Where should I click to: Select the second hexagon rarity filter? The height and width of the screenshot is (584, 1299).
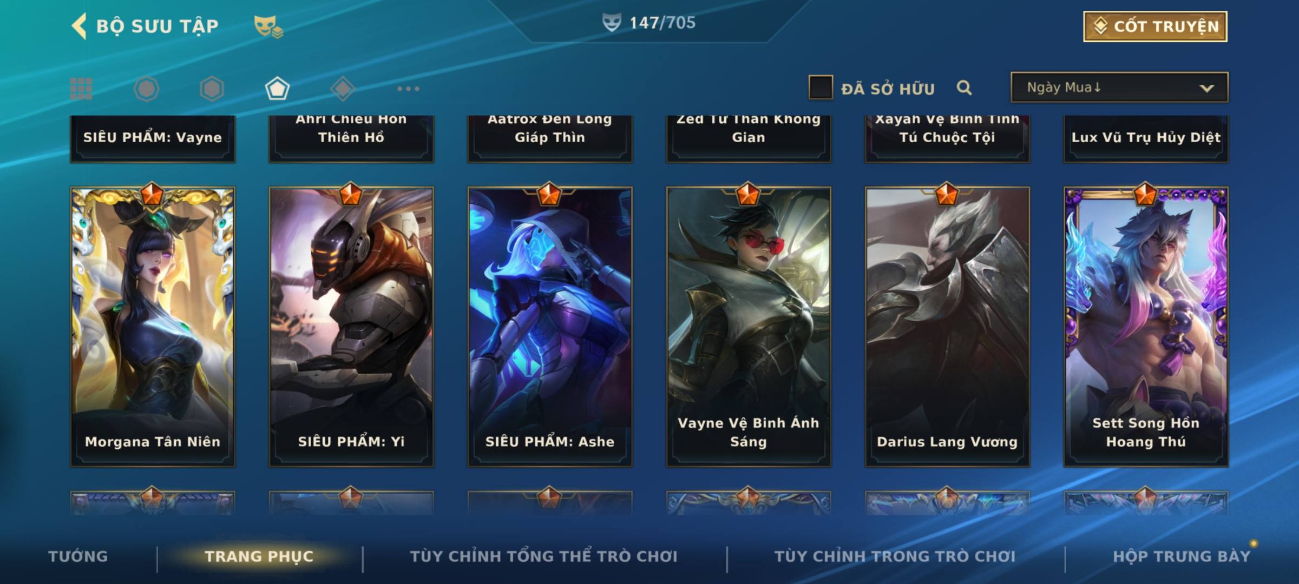[x=212, y=89]
